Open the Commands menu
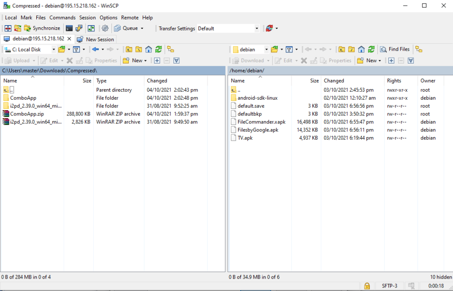 point(62,18)
